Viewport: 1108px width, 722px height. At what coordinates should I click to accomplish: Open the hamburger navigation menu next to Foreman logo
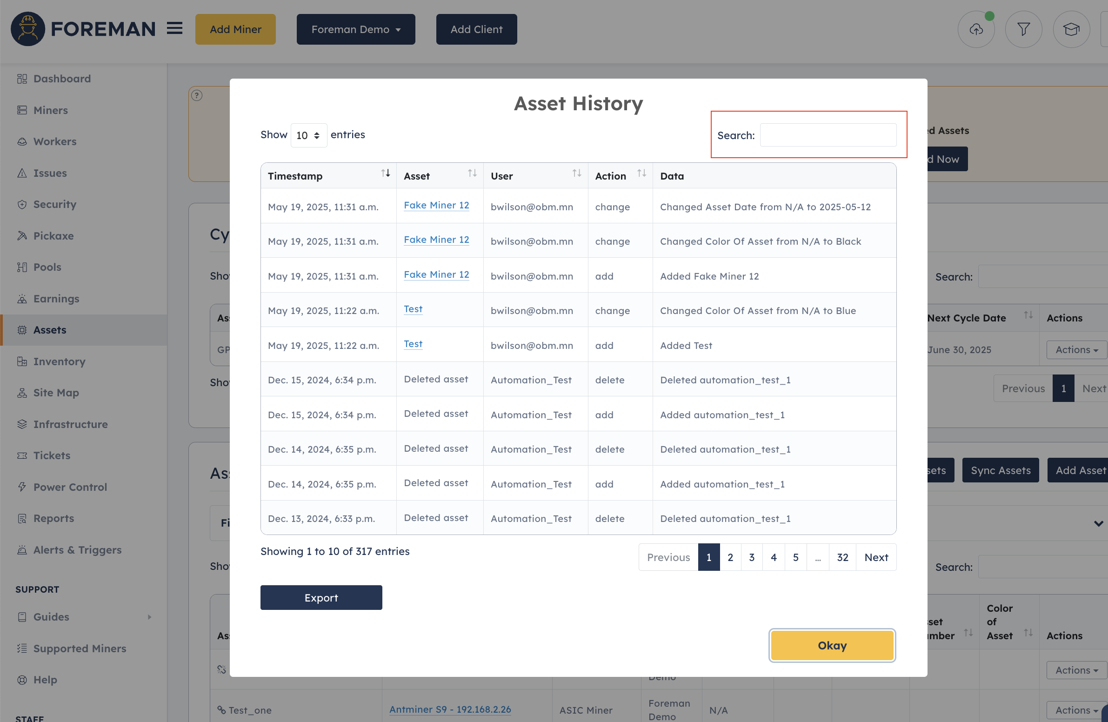pyautogui.click(x=174, y=28)
